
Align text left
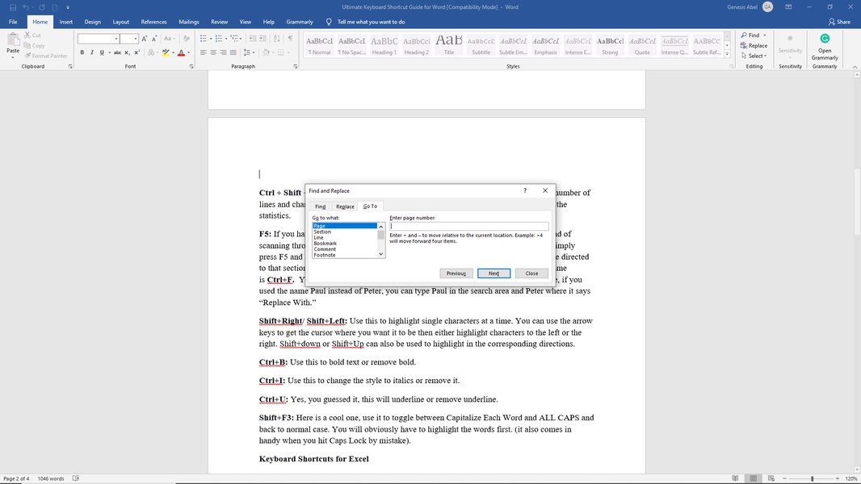pyautogui.click(x=204, y=52)
